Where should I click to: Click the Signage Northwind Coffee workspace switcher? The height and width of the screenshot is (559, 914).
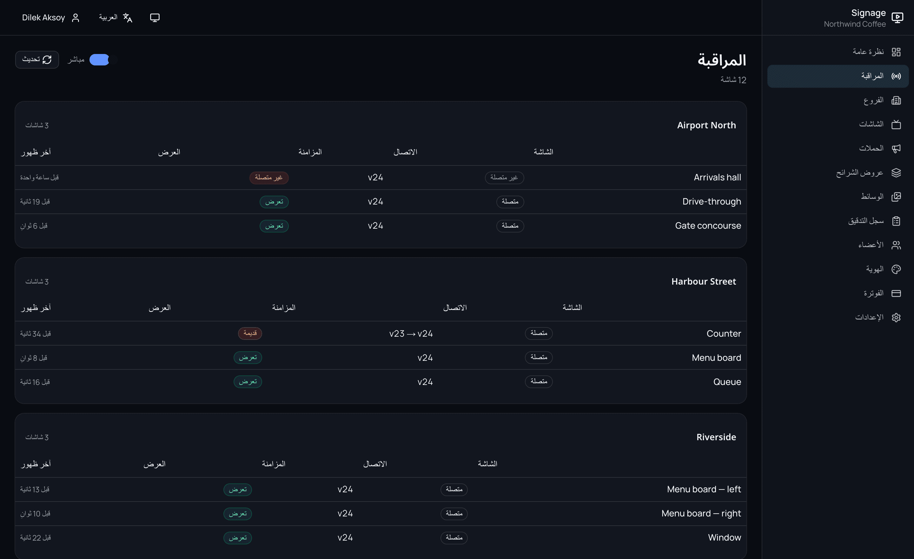click(x=864, y=18)
